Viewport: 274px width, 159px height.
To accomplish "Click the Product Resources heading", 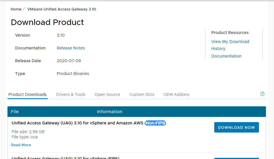I will coord(230,33).
